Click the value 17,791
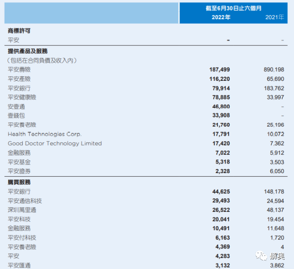 [221, 134]
